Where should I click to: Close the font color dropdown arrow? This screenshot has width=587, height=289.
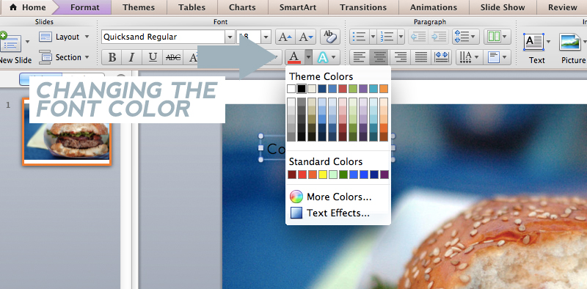coord(308,57)
